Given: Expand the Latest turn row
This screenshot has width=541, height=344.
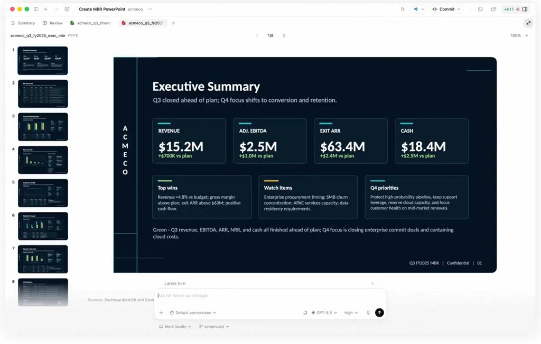Looking at the screenshot, I should 268,284.
